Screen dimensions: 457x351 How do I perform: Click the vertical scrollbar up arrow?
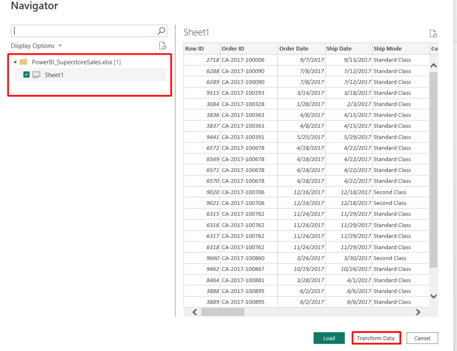point(433,66)
